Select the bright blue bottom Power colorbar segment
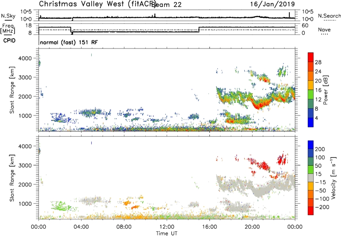 pyautogui.click(x=311, y=122)
